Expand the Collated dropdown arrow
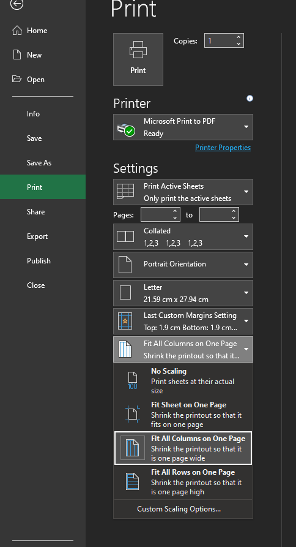This screenshot has width=296, height=547. click(x=246, y=236)
